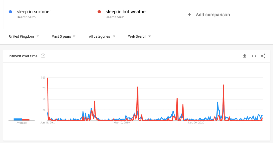Open the United Kingdom region dropdown
The height and width of the screenshot is (143, 273).
point(24,36)
